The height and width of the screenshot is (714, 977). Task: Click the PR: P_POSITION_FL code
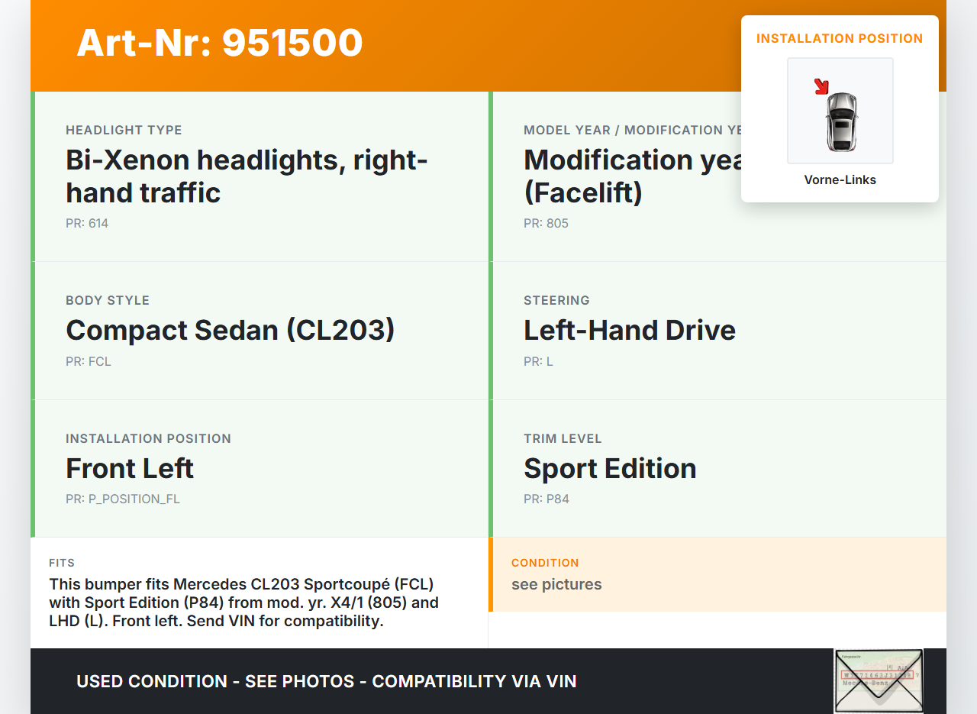123,499
